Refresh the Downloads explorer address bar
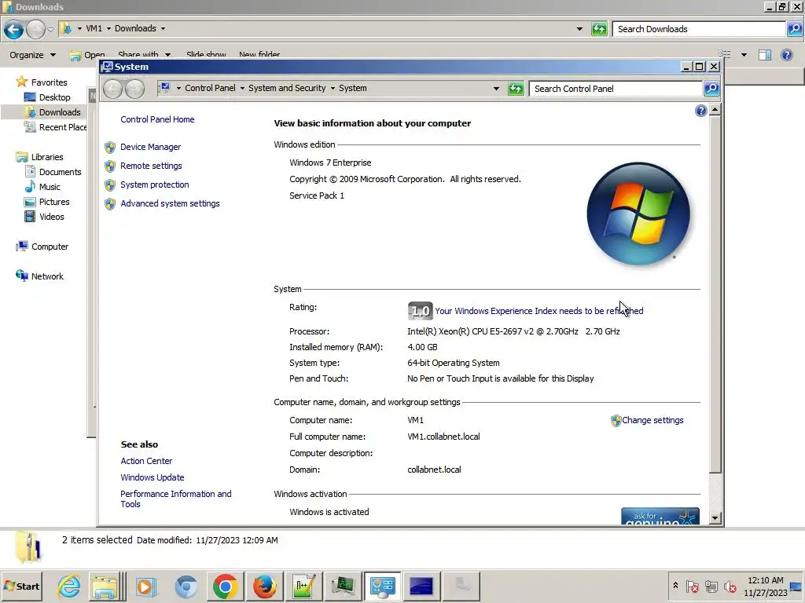 599,29
